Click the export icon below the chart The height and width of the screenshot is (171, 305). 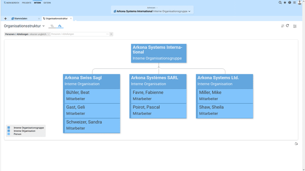[x=296, y=144]
